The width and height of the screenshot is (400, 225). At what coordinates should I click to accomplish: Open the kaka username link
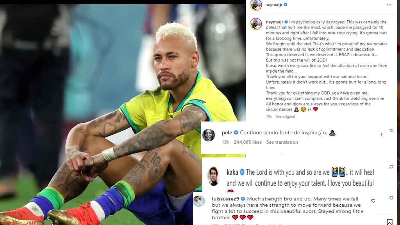[232, 172]
